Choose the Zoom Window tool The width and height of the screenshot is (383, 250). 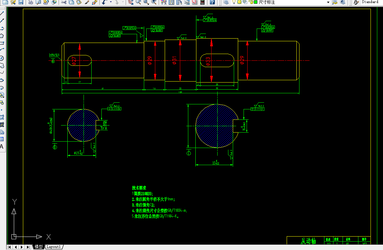point(146,2)
